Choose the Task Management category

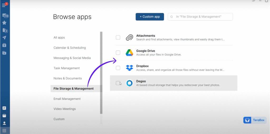[66, 68]
